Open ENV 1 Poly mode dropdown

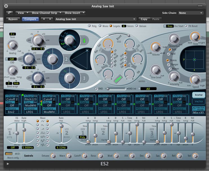[81, 137]
